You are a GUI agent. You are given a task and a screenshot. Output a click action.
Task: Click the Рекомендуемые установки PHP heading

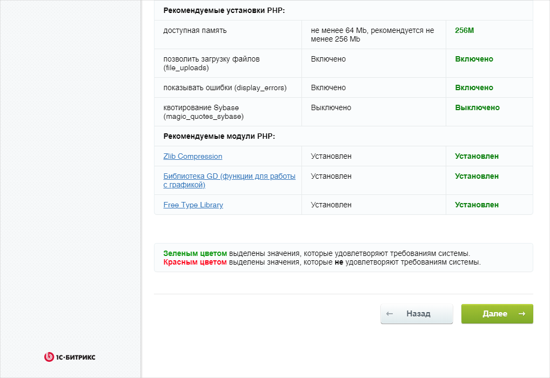click(x=224, y=10)
